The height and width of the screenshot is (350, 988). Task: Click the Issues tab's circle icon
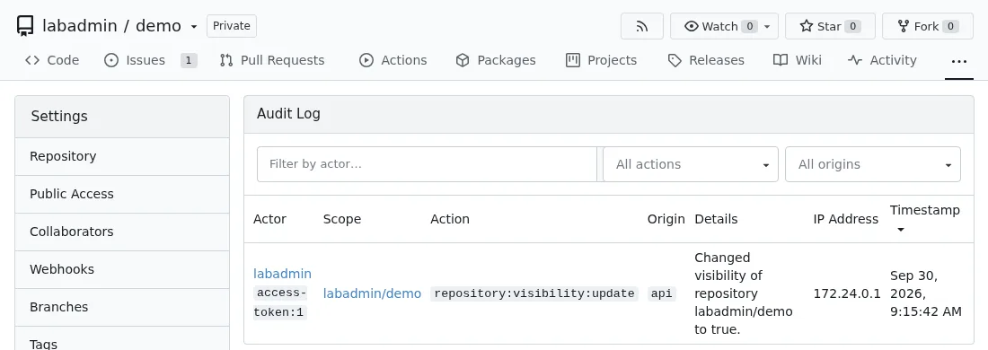[x=110, y=60]
